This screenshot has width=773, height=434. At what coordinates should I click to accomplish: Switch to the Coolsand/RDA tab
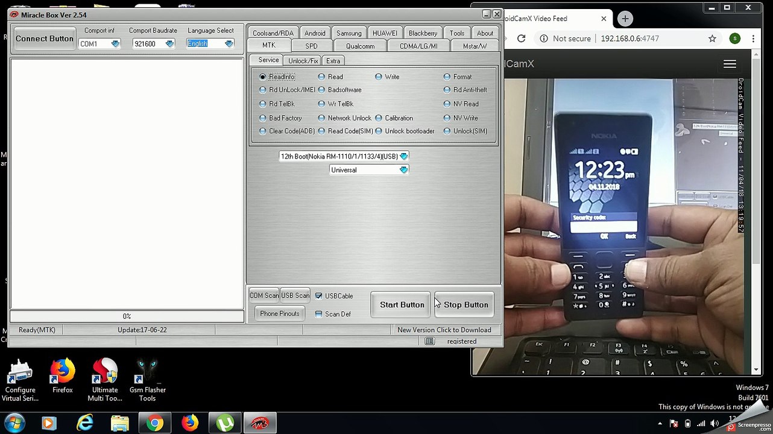pos(273,33)
